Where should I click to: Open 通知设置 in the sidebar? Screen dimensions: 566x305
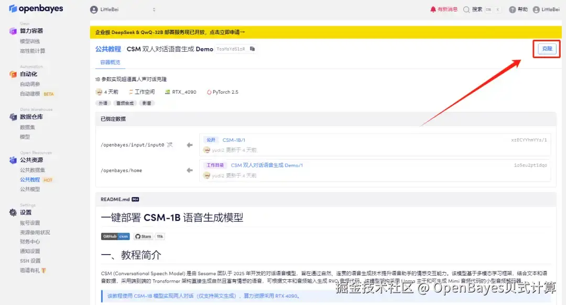(30, 251)
